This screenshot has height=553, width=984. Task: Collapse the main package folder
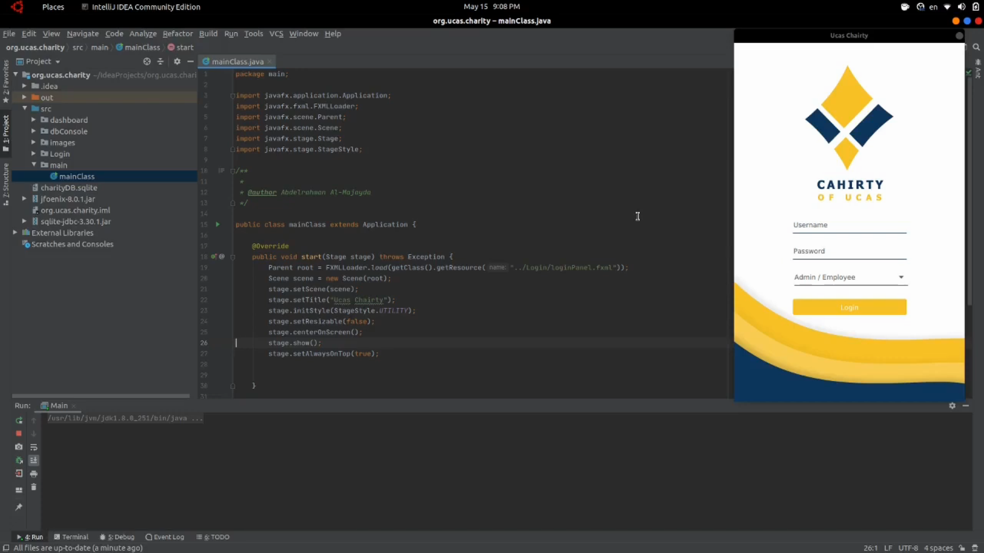34,165
